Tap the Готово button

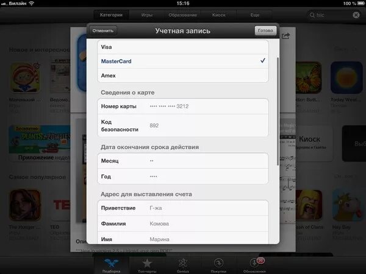265,30
